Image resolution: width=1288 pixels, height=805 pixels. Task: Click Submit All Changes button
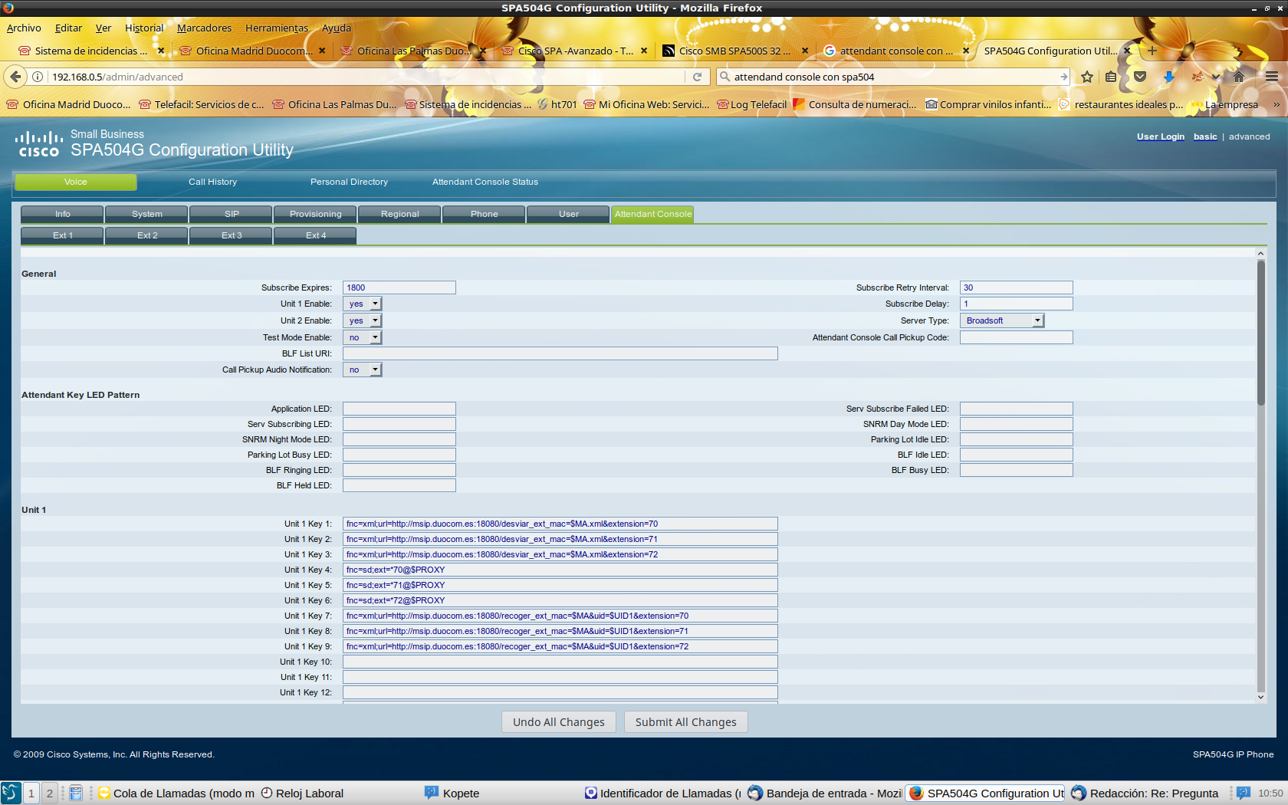tap(685, 722)
